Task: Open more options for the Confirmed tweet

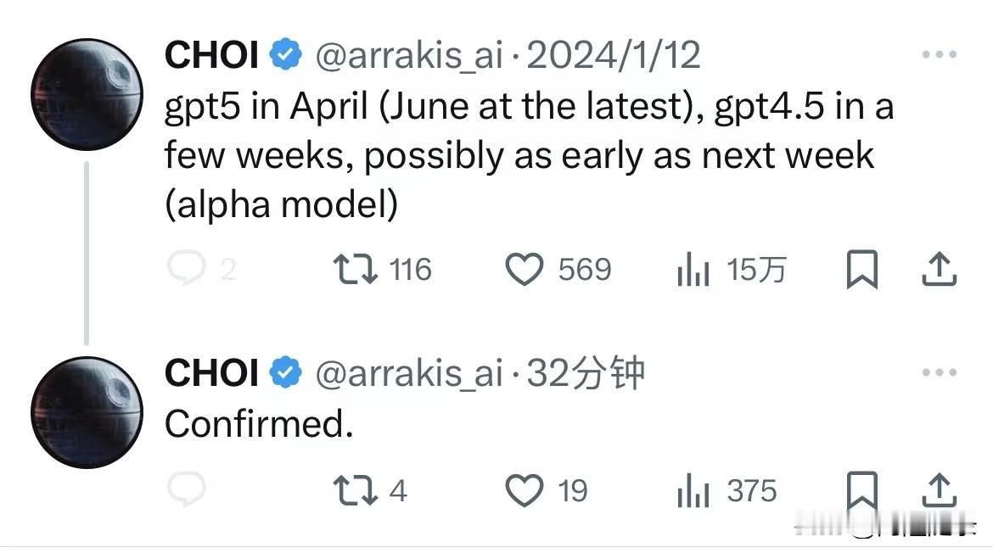Action: [x=940, y=372]
